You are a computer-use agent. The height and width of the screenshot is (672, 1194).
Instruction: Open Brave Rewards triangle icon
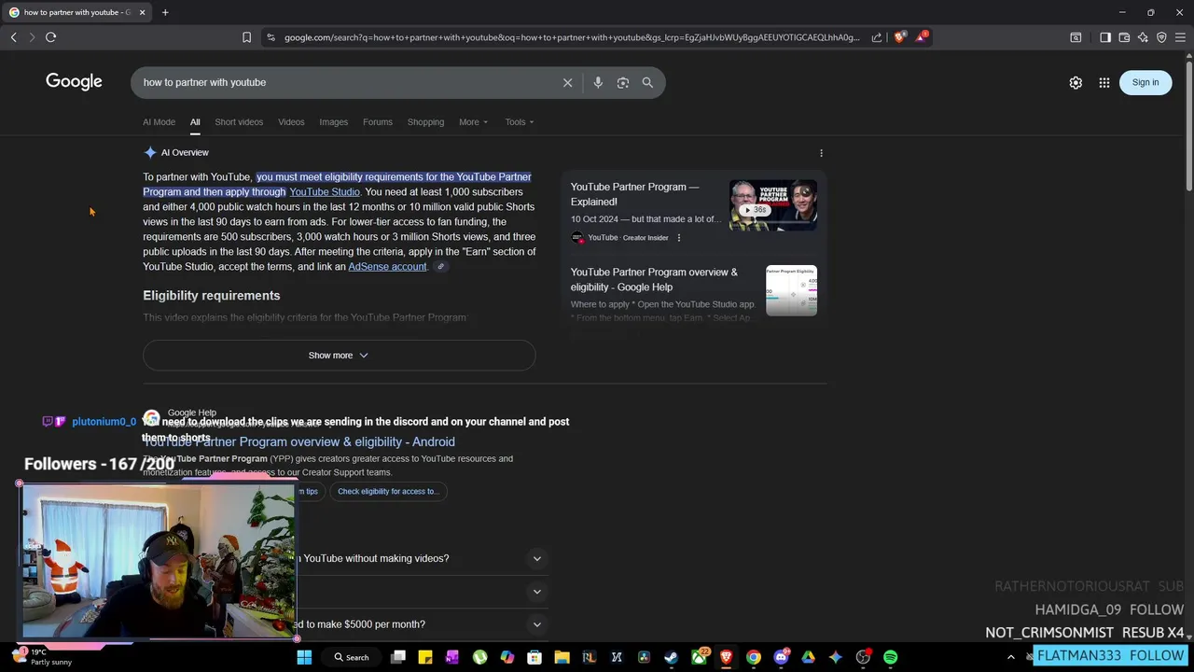(922, 37)
